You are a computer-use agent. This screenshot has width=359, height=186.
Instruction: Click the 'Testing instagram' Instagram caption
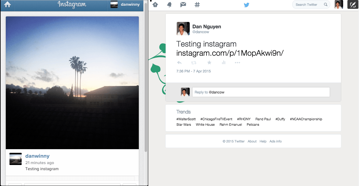pos(42,169)
